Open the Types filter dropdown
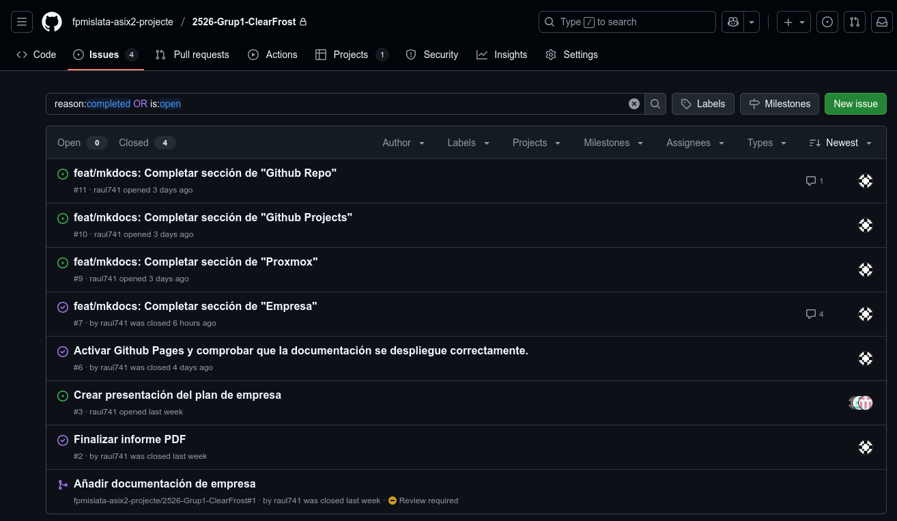The width and height of the screenshot is (897, 521). point(766,143)
